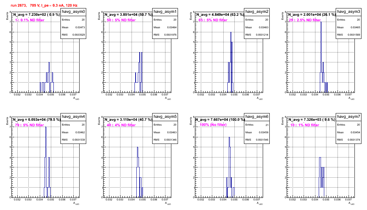Click Mean 0.03458 in havg_asym6 stats
This screenshot has width=367, height=210.
pyautogui.click(x=257, y=132)
